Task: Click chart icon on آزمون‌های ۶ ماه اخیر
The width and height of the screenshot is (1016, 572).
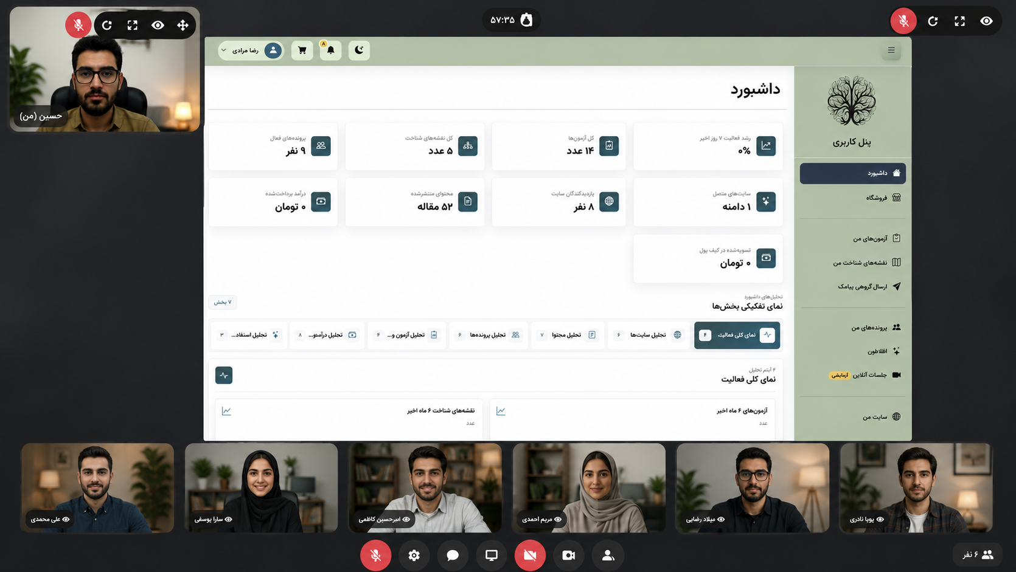Action: tap(501, 412)
